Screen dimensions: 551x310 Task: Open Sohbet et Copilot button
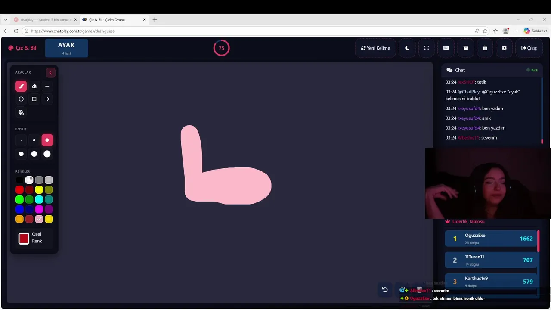536,31
